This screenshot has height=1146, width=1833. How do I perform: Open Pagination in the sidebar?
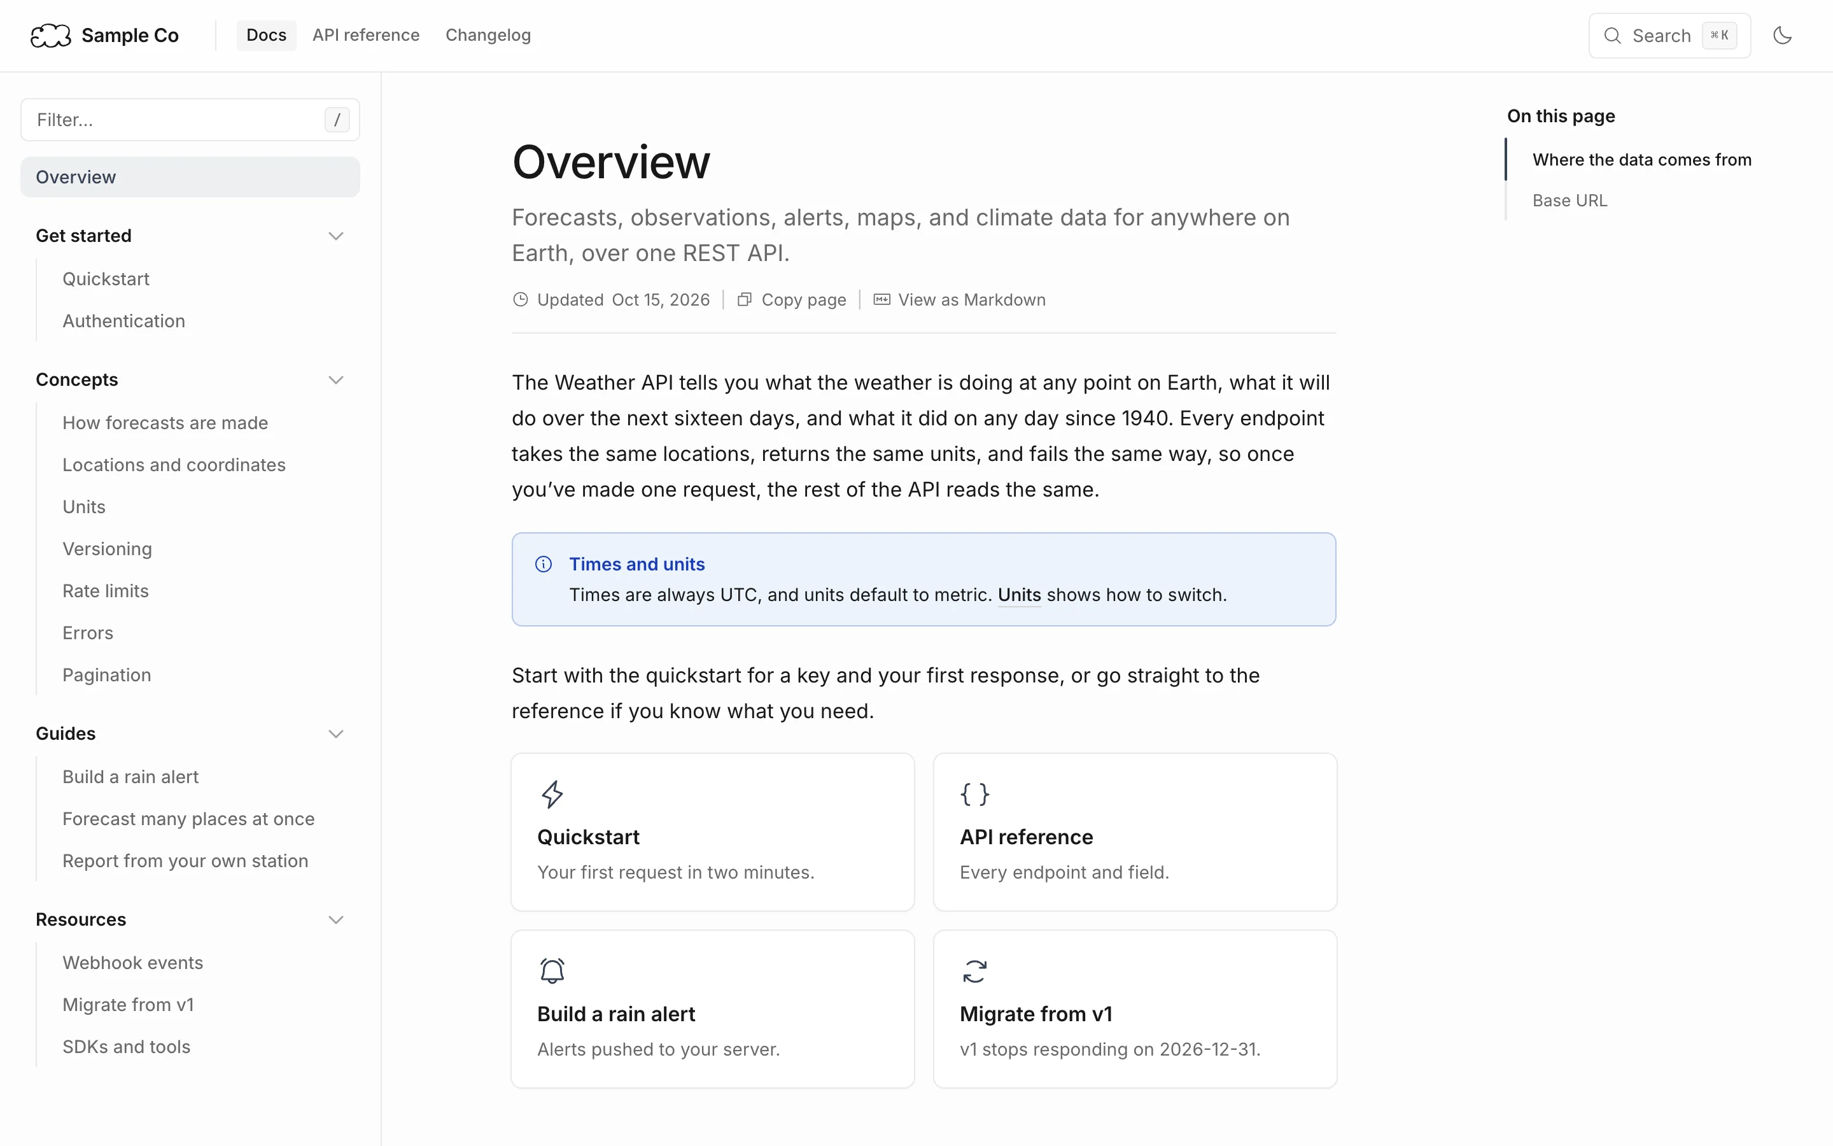(x=107, y=675)
